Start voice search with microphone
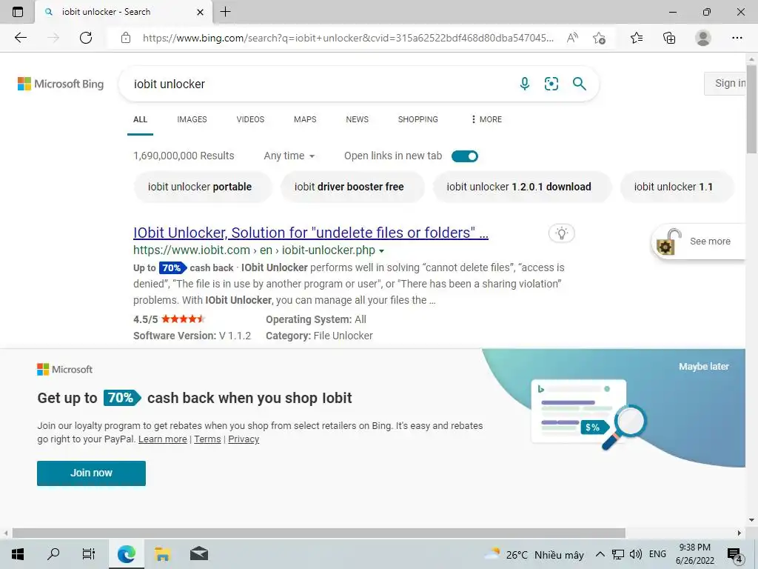Screen dimensions: 758x569 525,84
